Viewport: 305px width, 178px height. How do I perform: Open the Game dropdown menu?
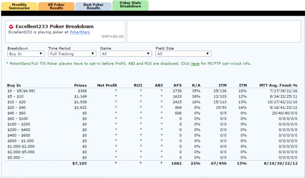125,54
